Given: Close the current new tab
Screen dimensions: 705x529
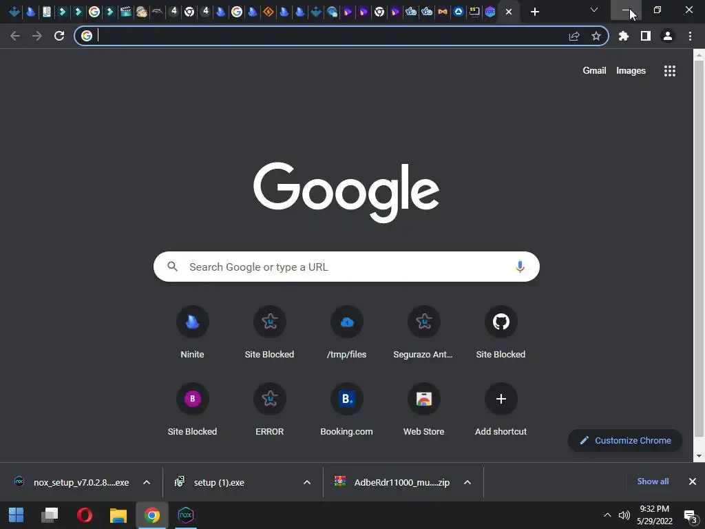Looking at the screenshot, I should click(509, 12).
